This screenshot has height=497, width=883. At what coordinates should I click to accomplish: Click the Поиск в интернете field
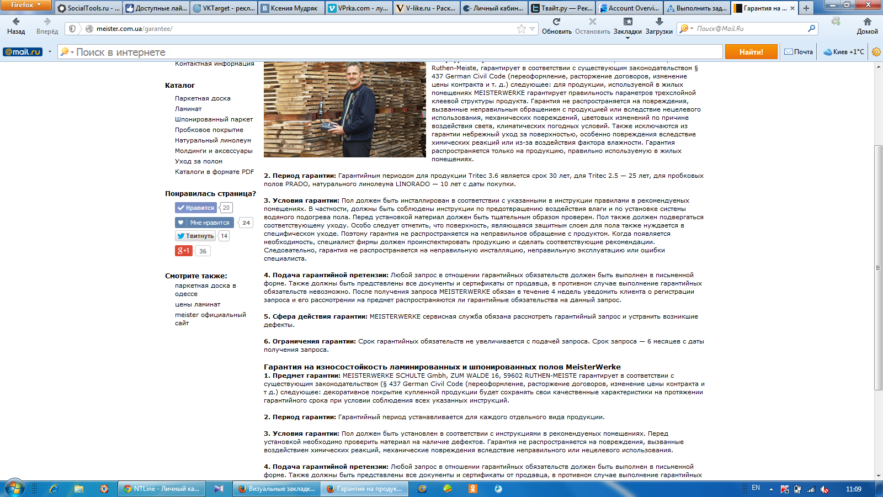coord(390,52)
